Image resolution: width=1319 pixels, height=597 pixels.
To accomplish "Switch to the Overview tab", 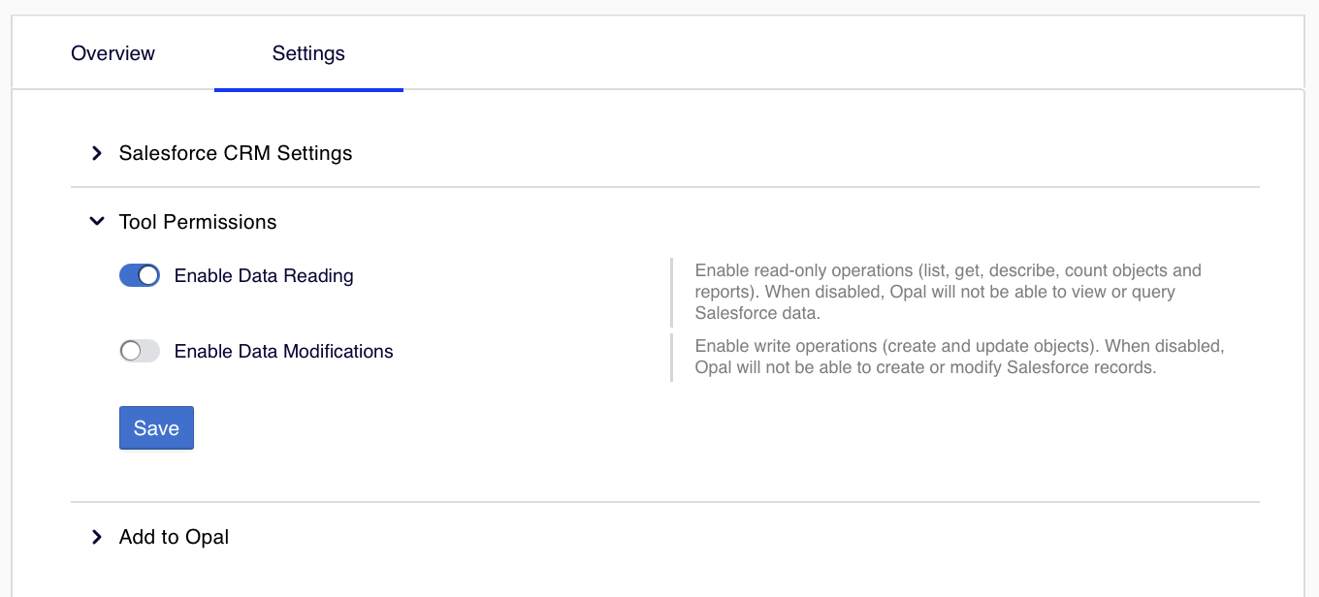I will tap(113, 53).
